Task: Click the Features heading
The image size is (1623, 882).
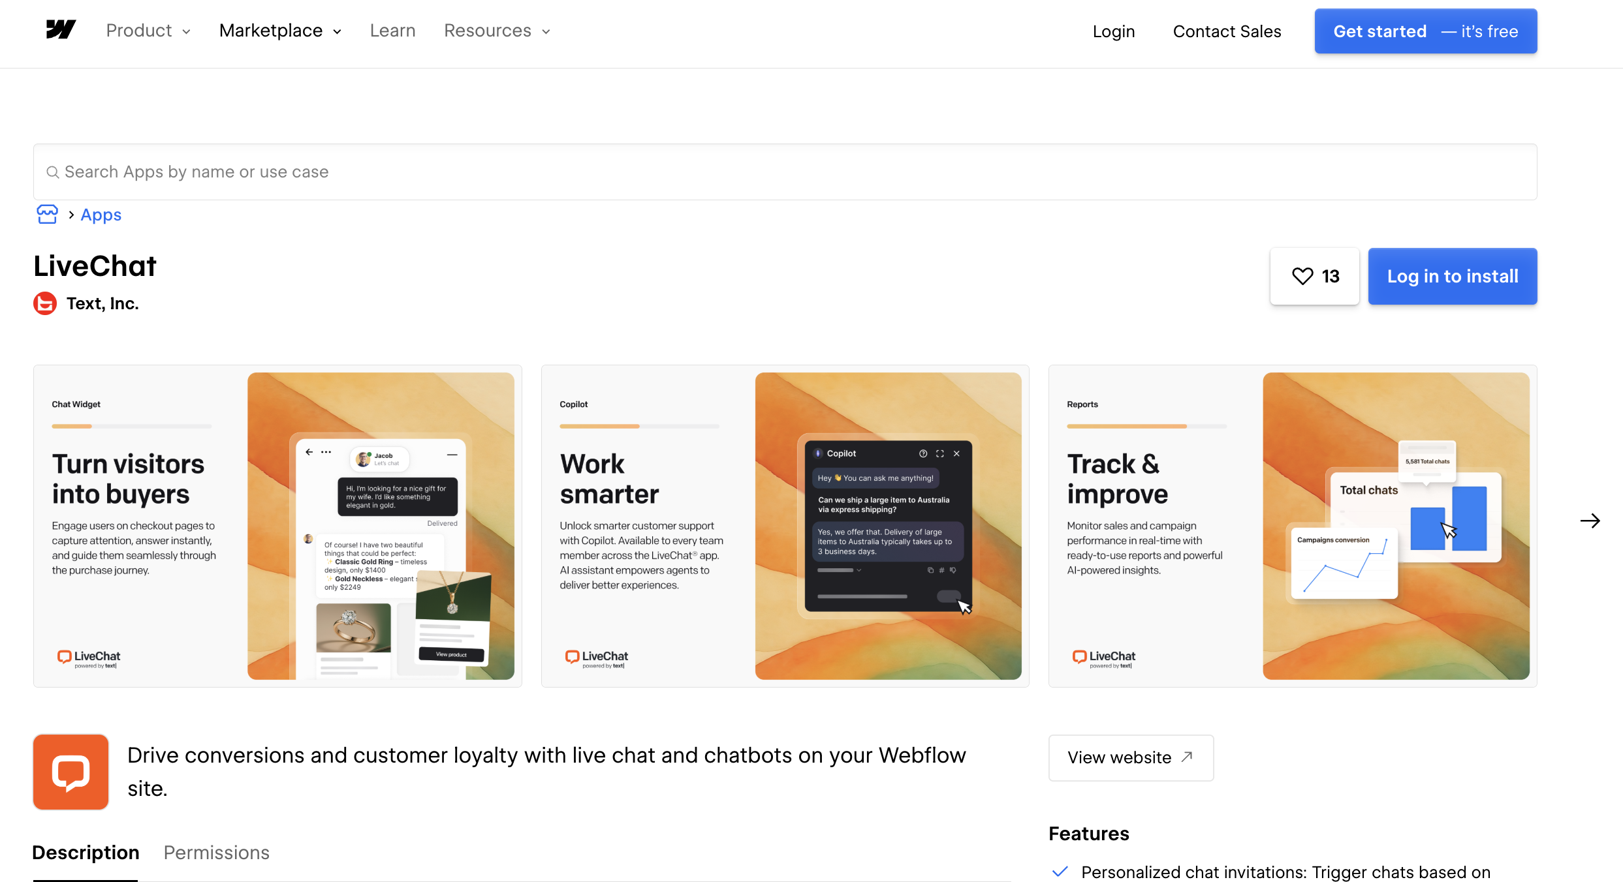Action: pos(1089,834)
